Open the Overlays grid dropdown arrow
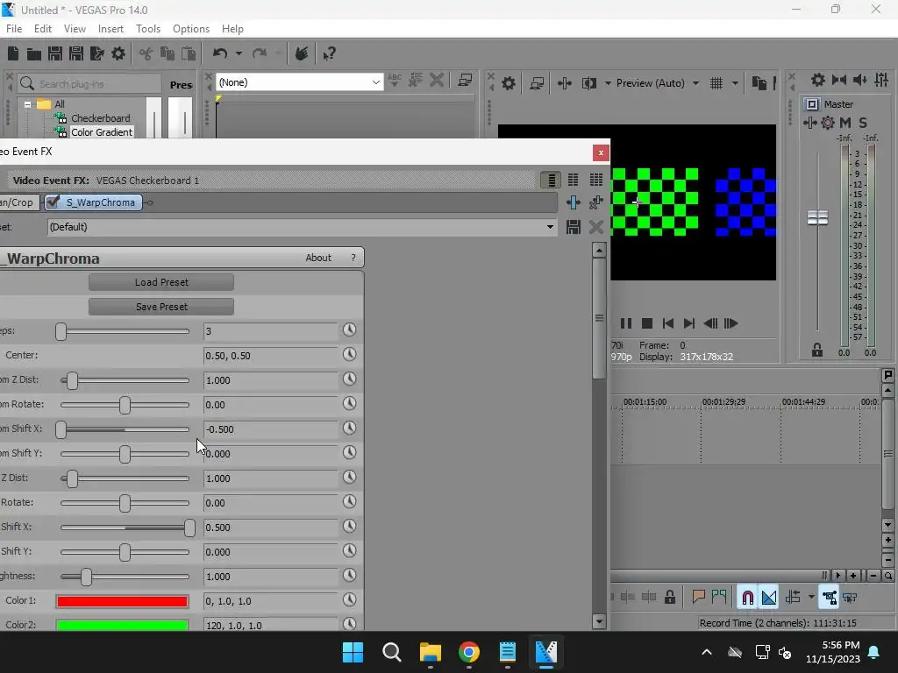The height and width of the screenshot is (673, 898). [x=735, y=83]
